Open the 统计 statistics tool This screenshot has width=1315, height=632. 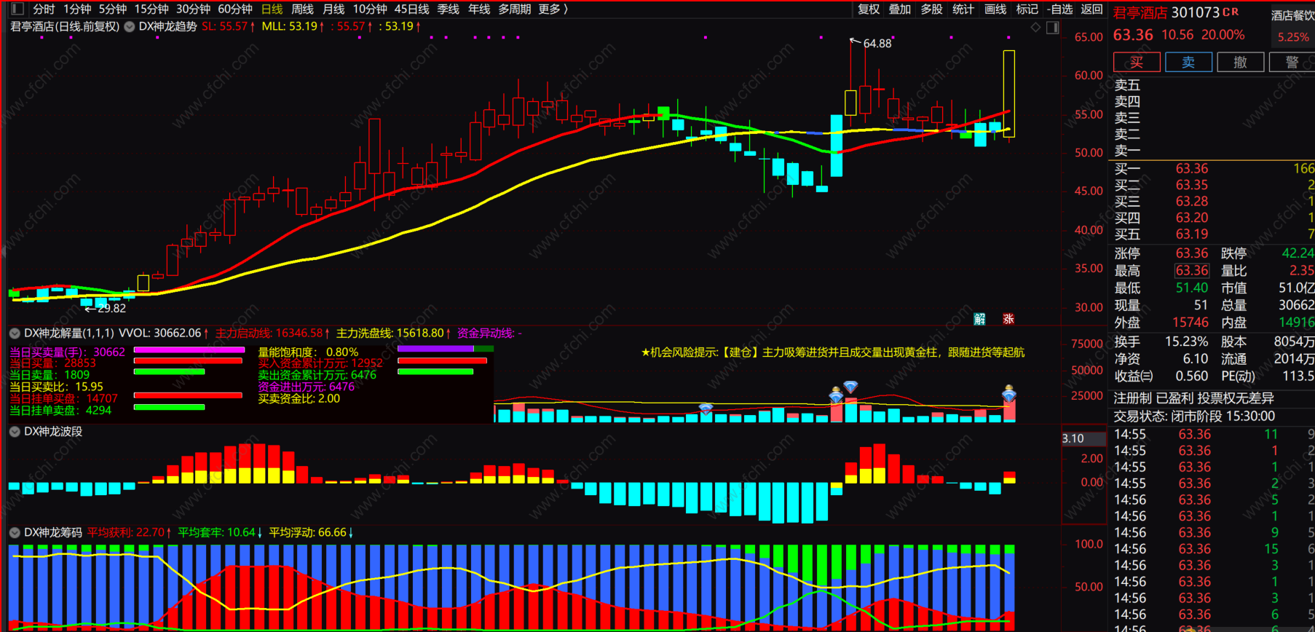pyautogui.click(x=963, y=9)
